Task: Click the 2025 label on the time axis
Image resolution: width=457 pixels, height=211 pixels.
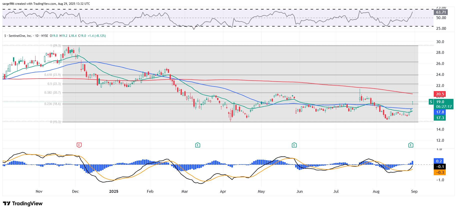Action: click(x=114, y=191)
